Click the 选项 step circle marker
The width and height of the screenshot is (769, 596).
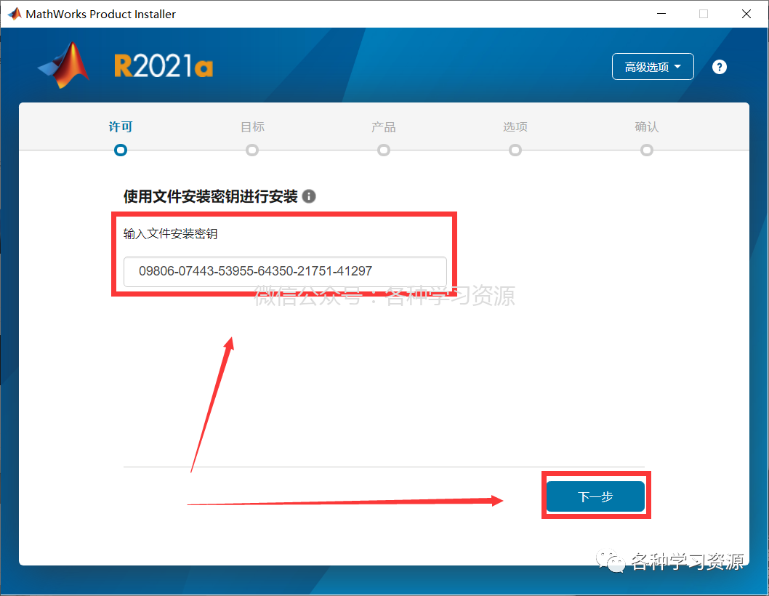coord(515,150)
